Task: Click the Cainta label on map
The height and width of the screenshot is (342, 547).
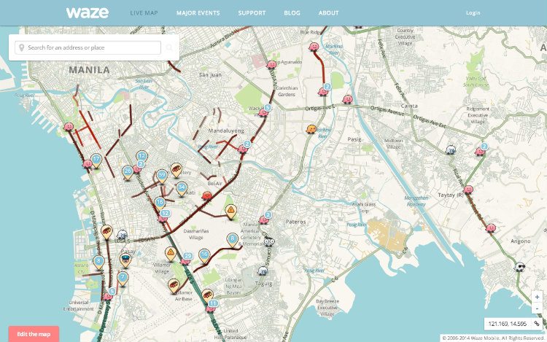Action: coord(409,106)
